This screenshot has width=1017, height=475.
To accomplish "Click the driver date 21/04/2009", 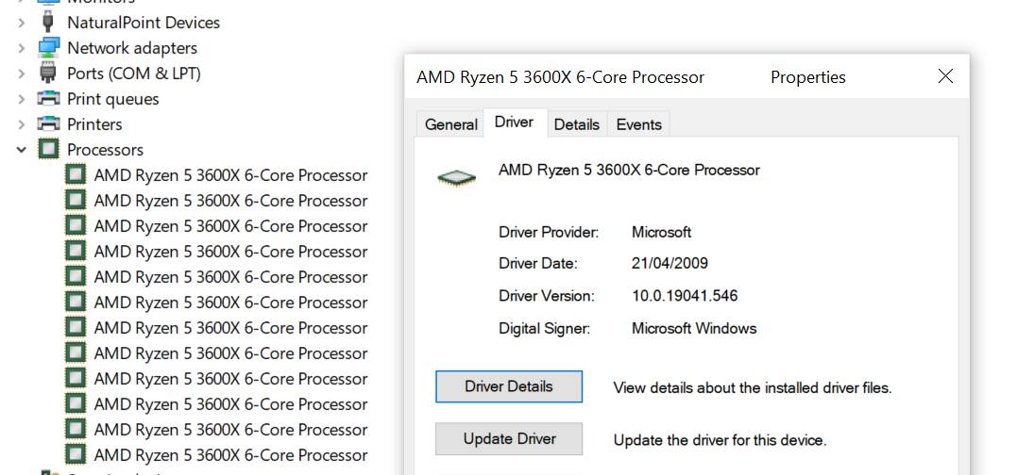I will (x=670, y=263).
